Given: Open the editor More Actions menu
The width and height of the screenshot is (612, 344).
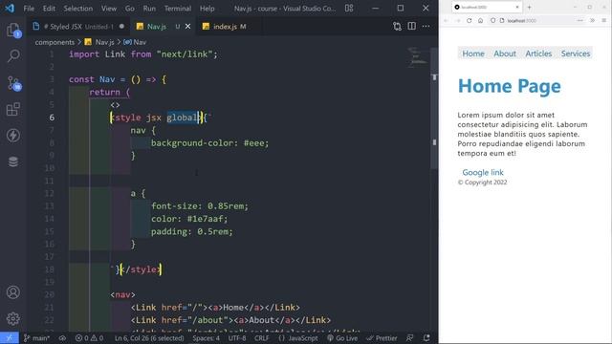Looking at the screenshot, I should [x=426, y=26].
